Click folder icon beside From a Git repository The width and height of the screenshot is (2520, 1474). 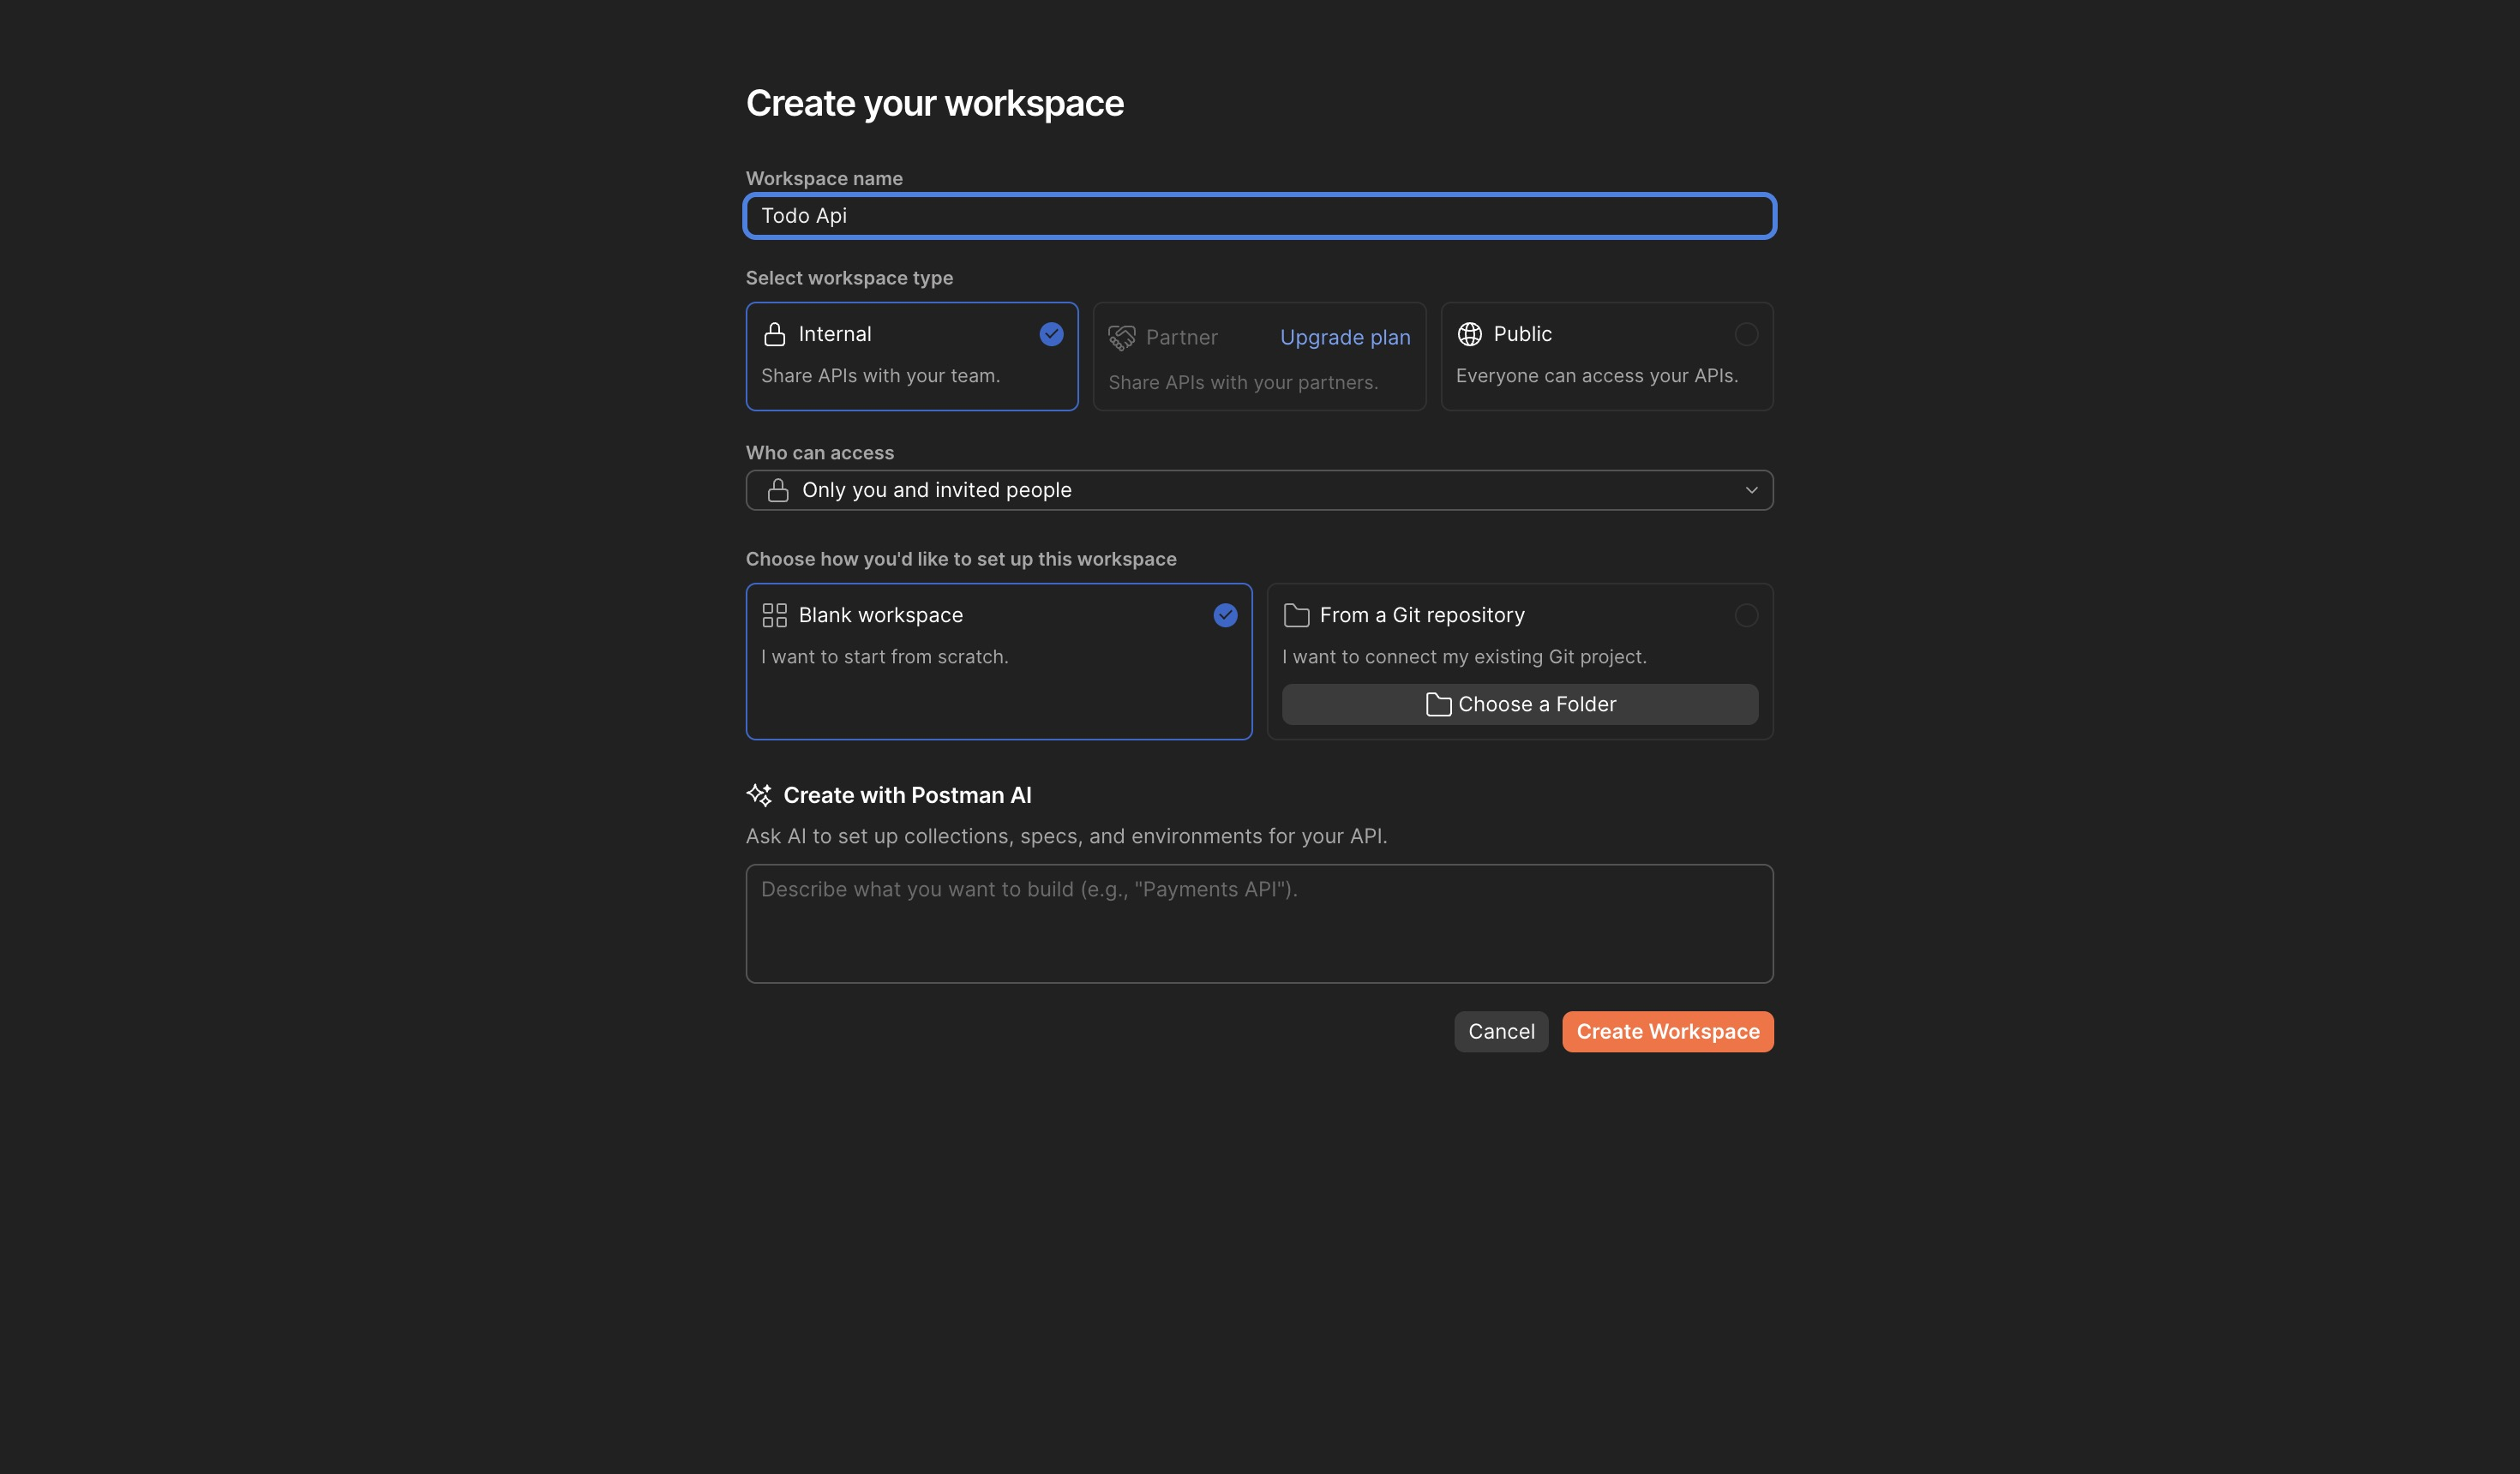(x=1296, y=615)
